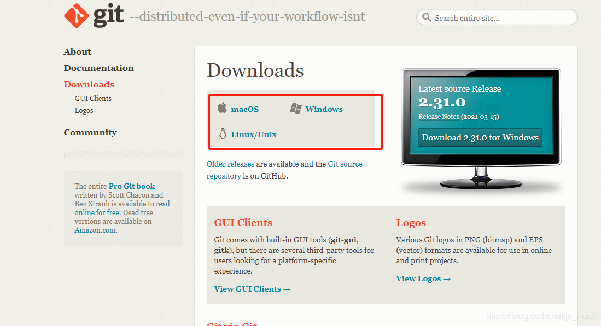Image resolution: width=601 pixels, height=326 pixels.
Task: Click Download 2.31.0 for Windows button
Action: [480, 138]
